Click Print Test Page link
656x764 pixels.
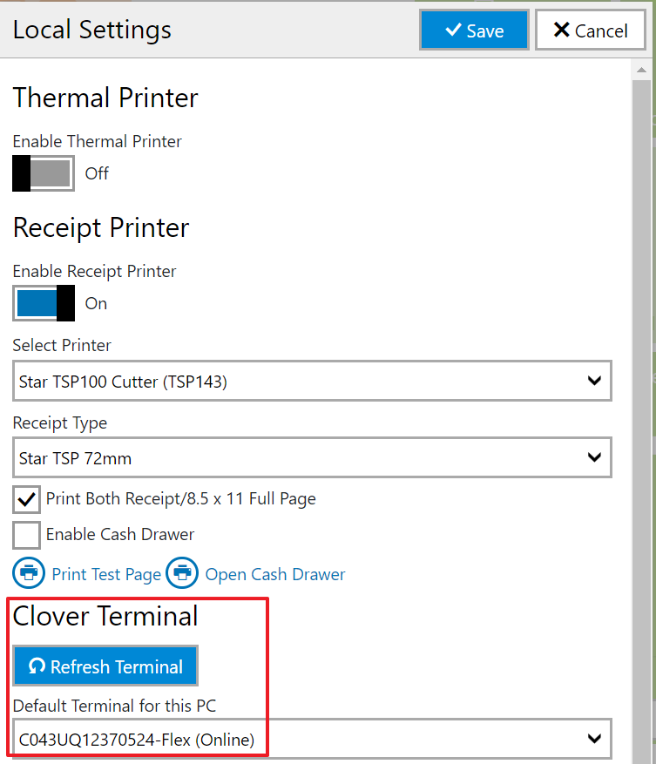tap(106, 574)
